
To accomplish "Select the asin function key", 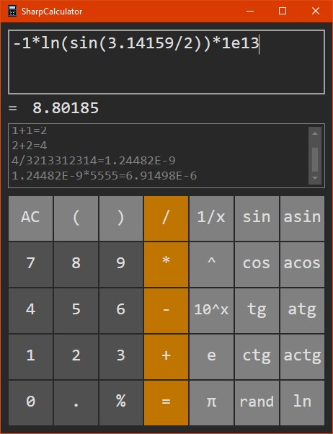I will (x=302, y=218).
